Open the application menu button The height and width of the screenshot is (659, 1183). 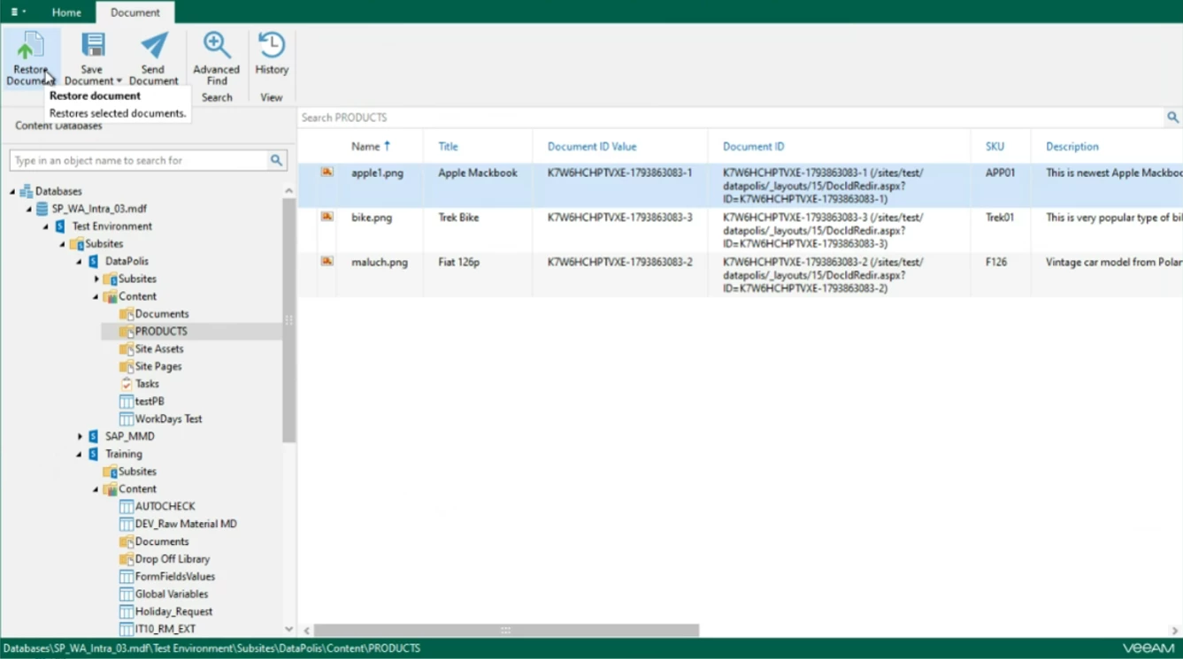(18, 11)
